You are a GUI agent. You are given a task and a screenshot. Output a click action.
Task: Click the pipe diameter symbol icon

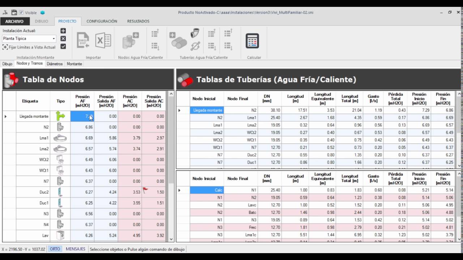pyautogui.click(x=195, y=46)
